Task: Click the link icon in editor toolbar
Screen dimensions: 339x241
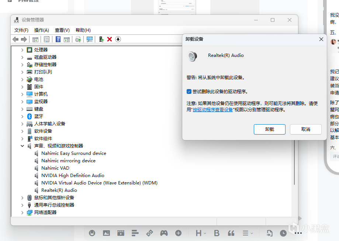Action: pos(149,233)
